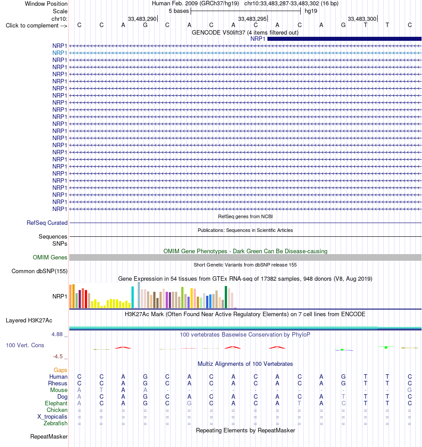Screen dimensions: 422x447
Task: Click the 'Window Position' track label
Action: coord(46,4)
